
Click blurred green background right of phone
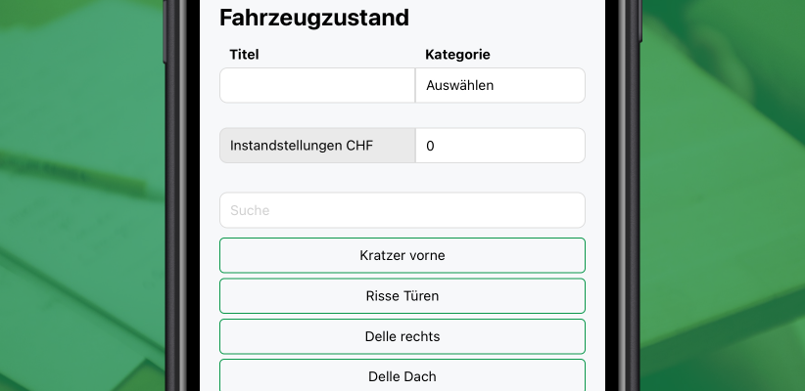click(x=725, y=195)
